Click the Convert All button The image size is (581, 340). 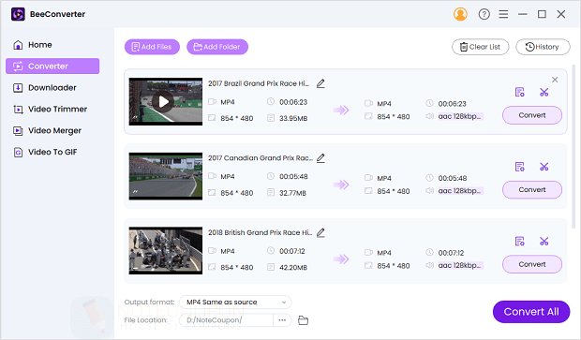pos(531,312)
